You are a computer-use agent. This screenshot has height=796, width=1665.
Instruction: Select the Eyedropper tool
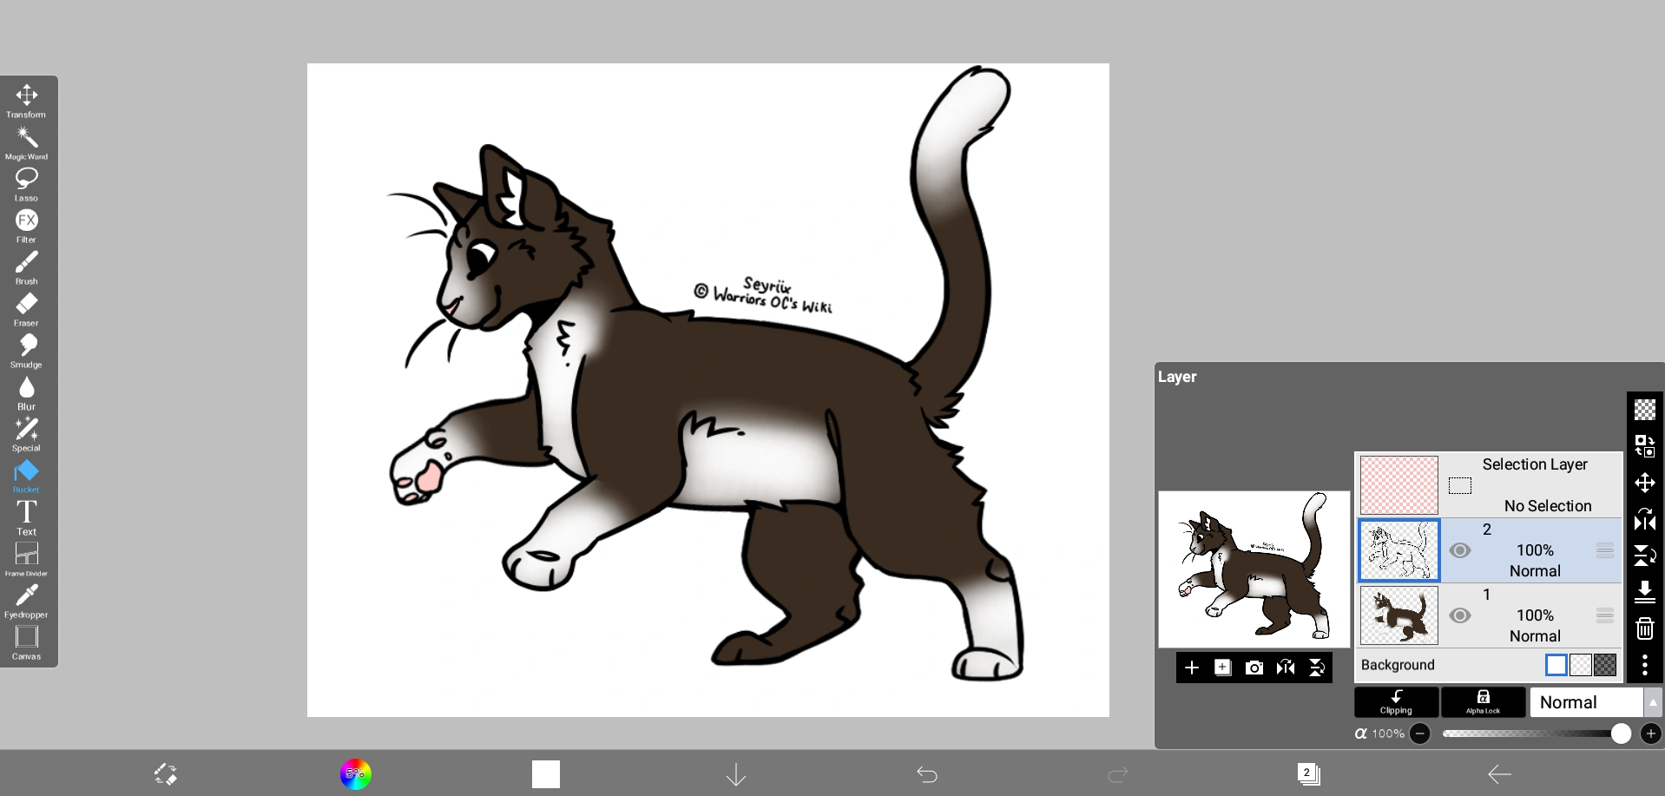tap(27, 601)
